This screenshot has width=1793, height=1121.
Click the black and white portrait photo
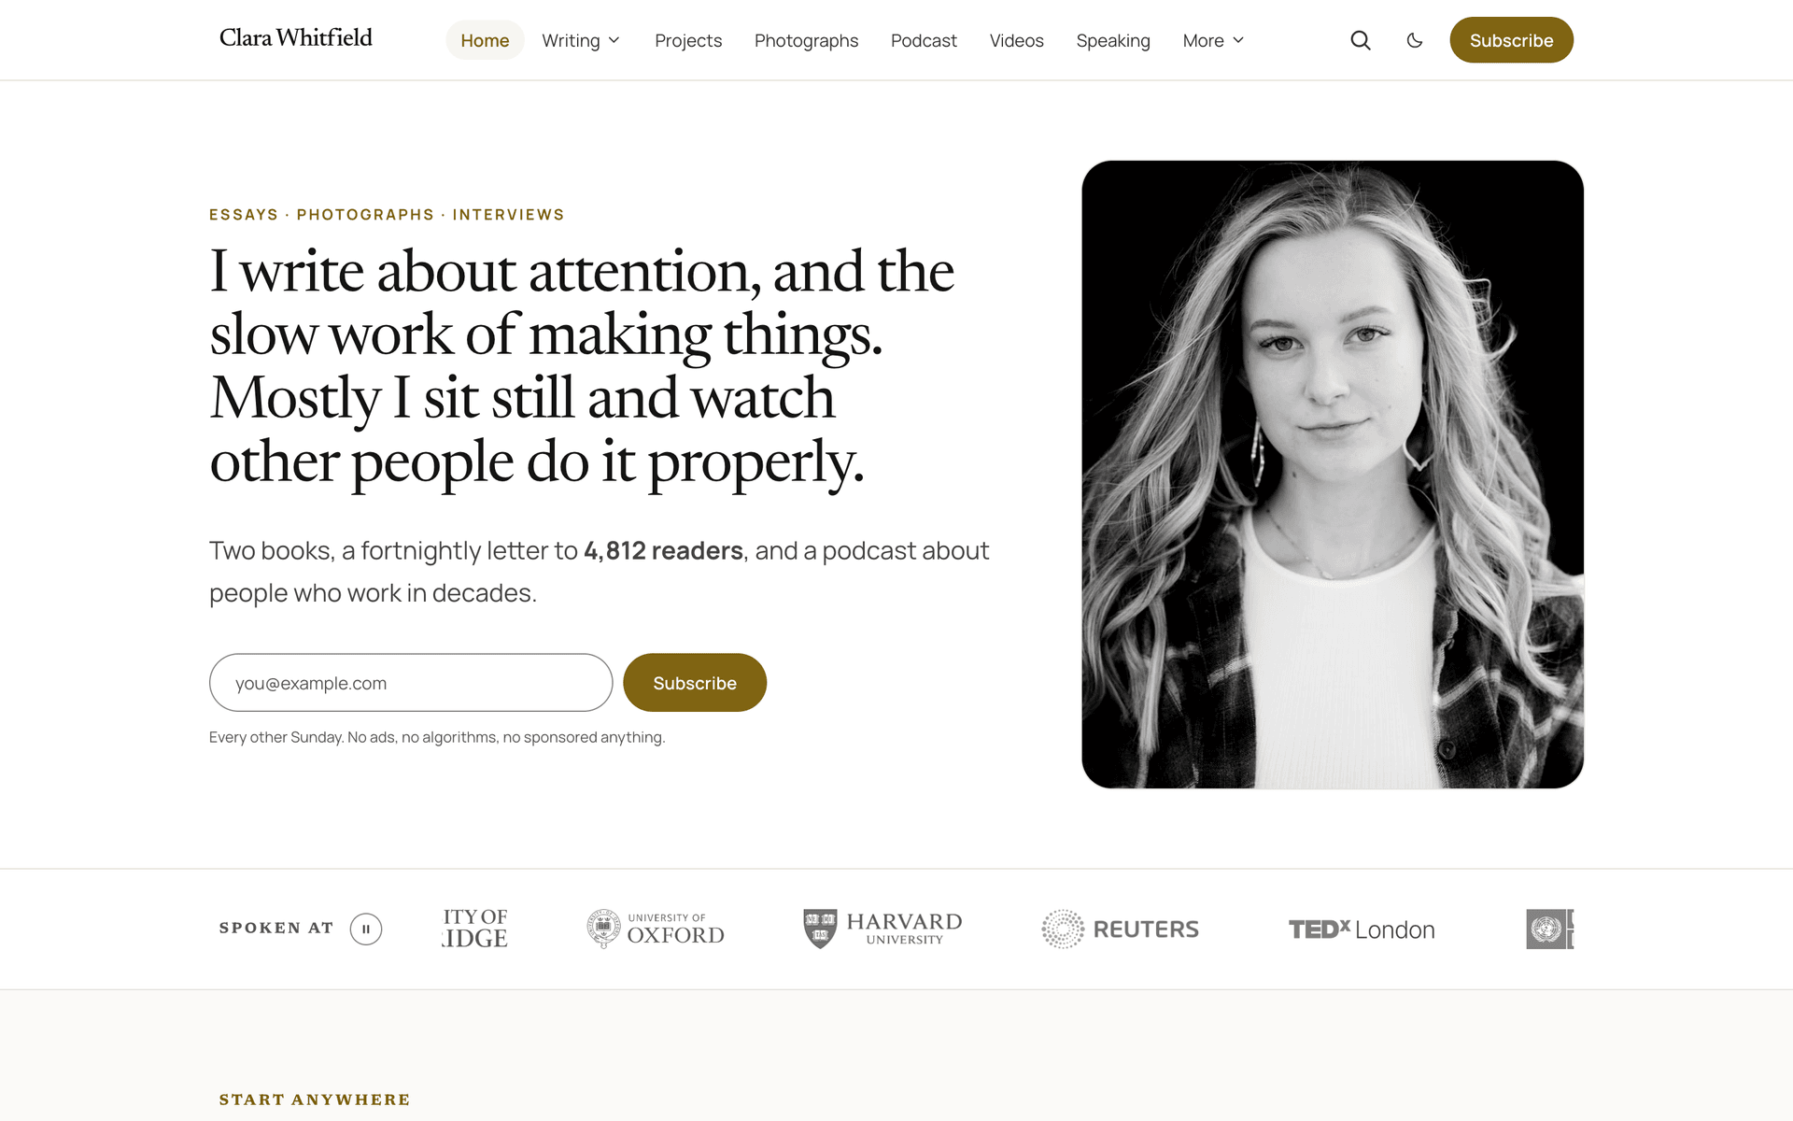point(1333,475)
